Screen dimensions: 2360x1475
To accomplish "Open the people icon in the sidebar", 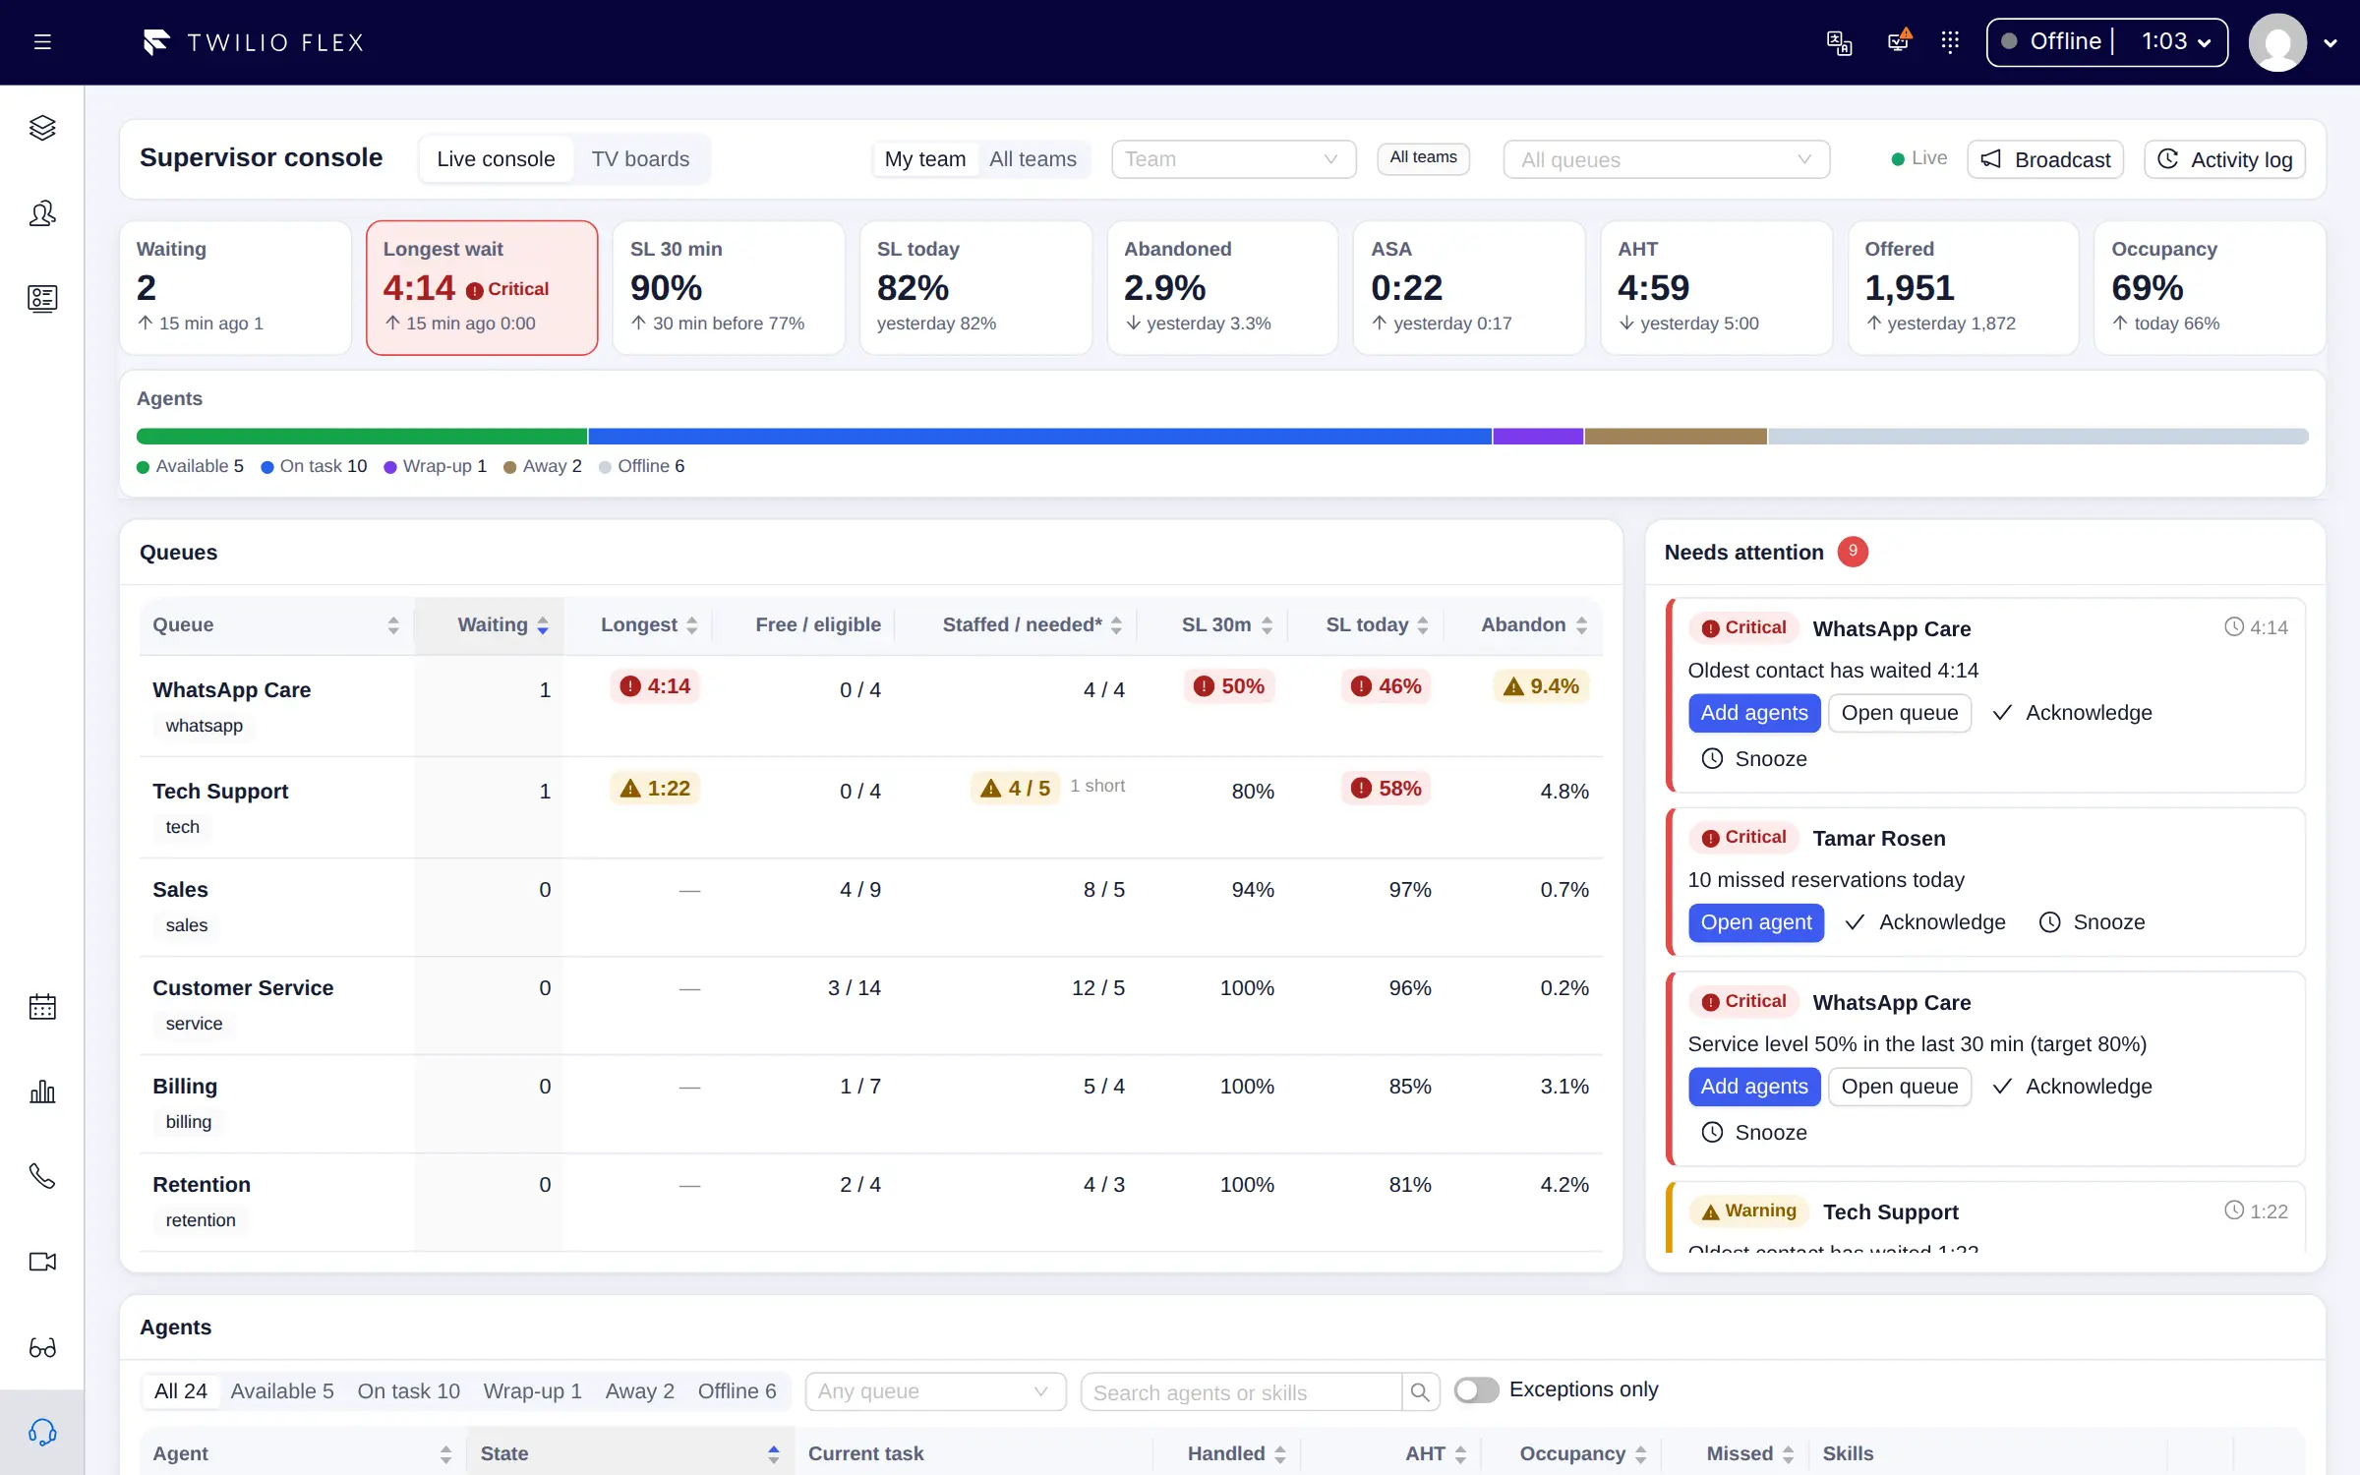I will [x=42, y=213].
